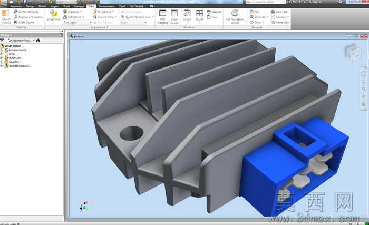
Task: Switch to the Assemble ribbon tab
Action: tap(16, 6)
